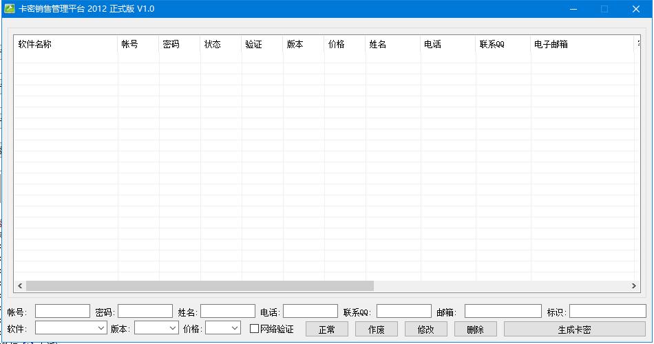Enable the 网络验证 checkbox
654x344 pixels.
pyautogui.click(x=254, y=329)
